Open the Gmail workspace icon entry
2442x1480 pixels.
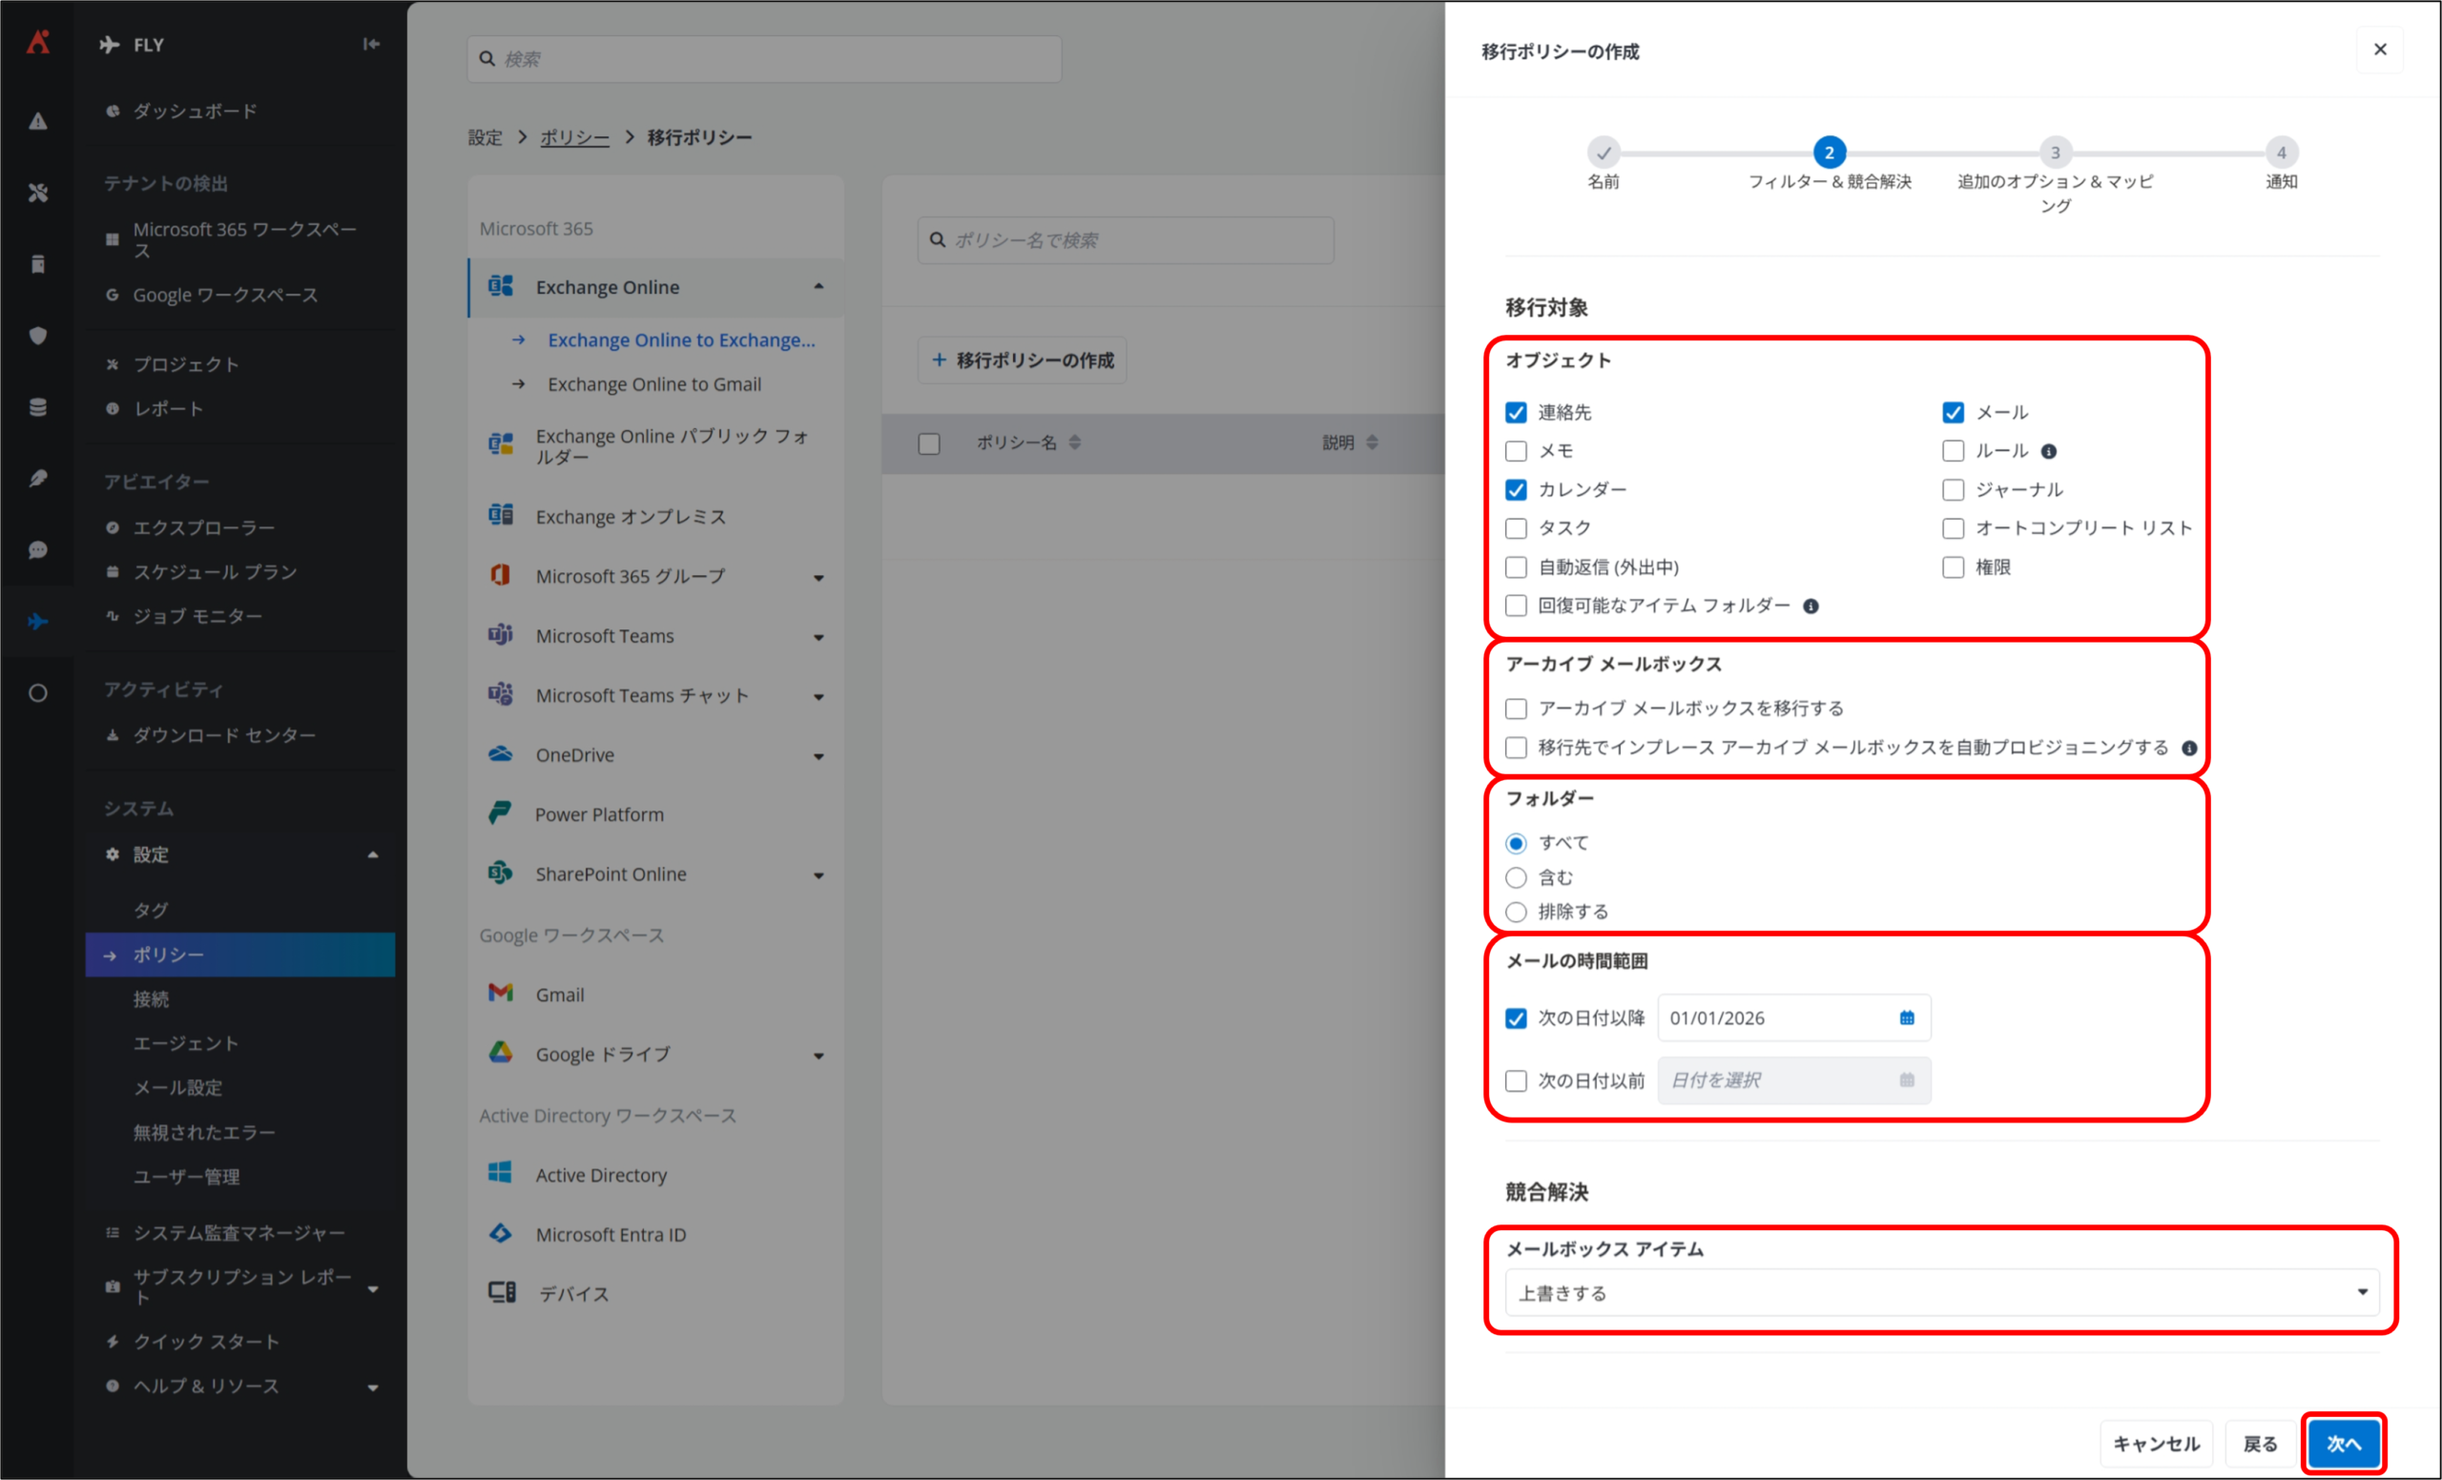click(x=501, y=994)
